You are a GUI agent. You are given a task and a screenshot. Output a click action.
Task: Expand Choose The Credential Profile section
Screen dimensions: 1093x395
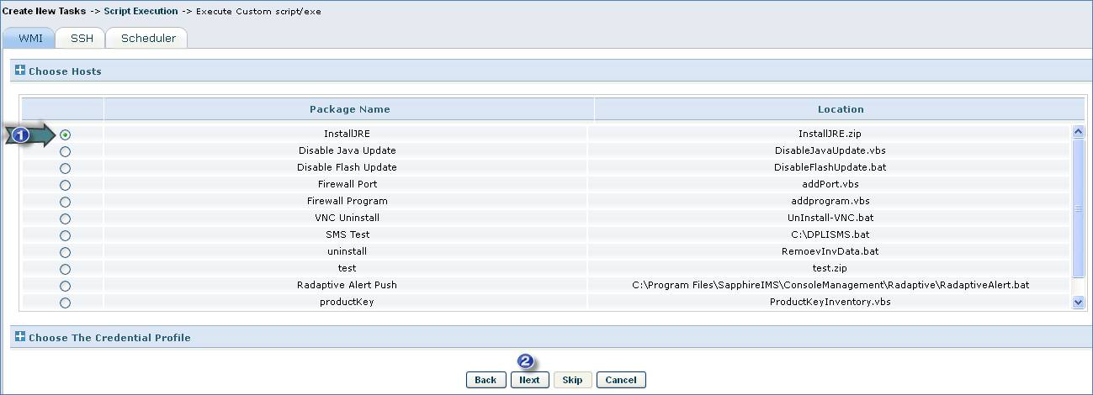tap(20, 337)
